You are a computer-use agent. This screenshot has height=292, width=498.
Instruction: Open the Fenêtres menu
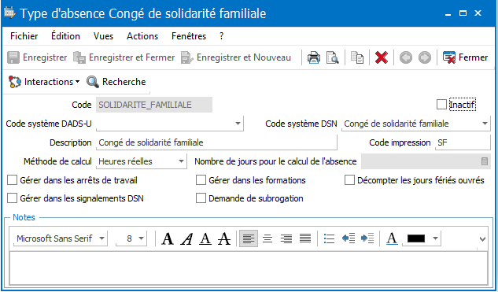189,36
